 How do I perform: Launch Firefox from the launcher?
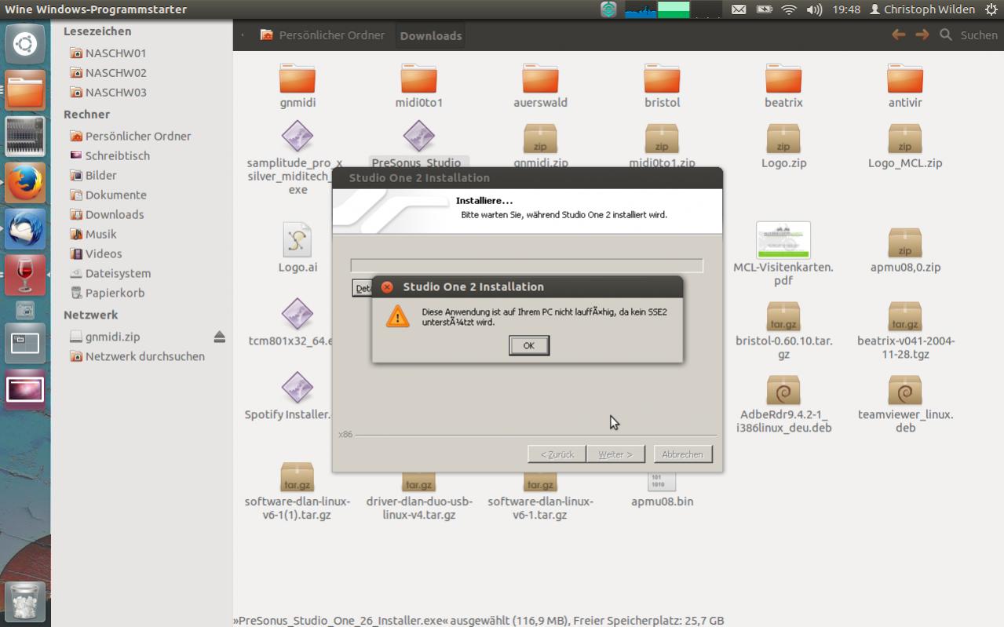point(25,183)
